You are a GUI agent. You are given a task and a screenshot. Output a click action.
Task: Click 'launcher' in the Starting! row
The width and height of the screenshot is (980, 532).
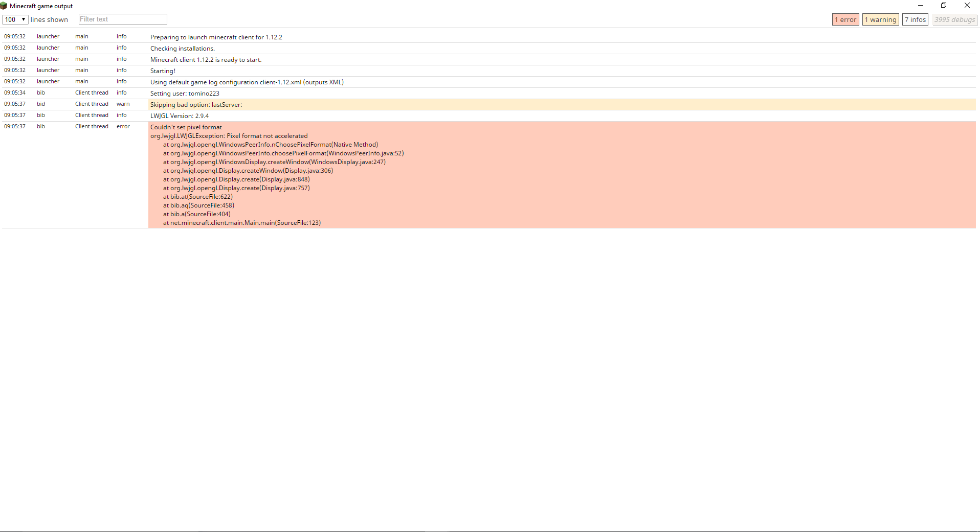[x=48, y=70]
